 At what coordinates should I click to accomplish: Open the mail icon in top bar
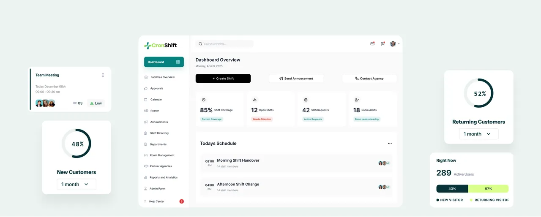(372, 43)
